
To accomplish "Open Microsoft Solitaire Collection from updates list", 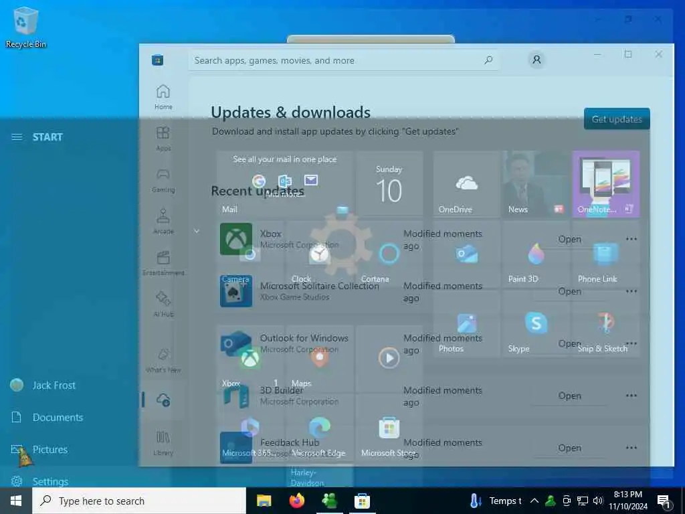I will click(x=569, y=291).
